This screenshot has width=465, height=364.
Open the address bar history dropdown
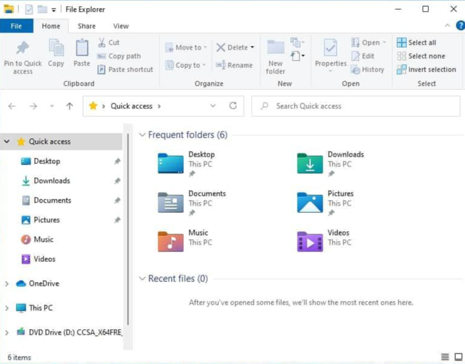[x=213, y=106]
